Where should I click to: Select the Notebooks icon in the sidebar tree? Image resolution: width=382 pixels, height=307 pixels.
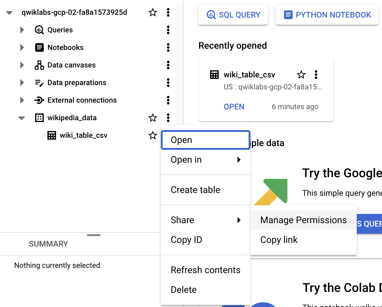pos(39,47)
